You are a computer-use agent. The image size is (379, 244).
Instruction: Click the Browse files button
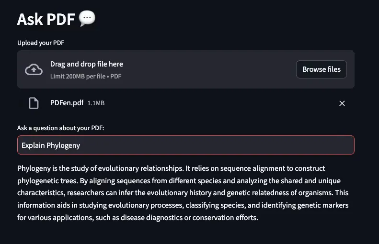tap(321, 69)
